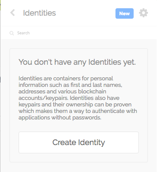Click the Create Identity button
The width and height of the screenshot is (157, 172).
coord(79,142)
